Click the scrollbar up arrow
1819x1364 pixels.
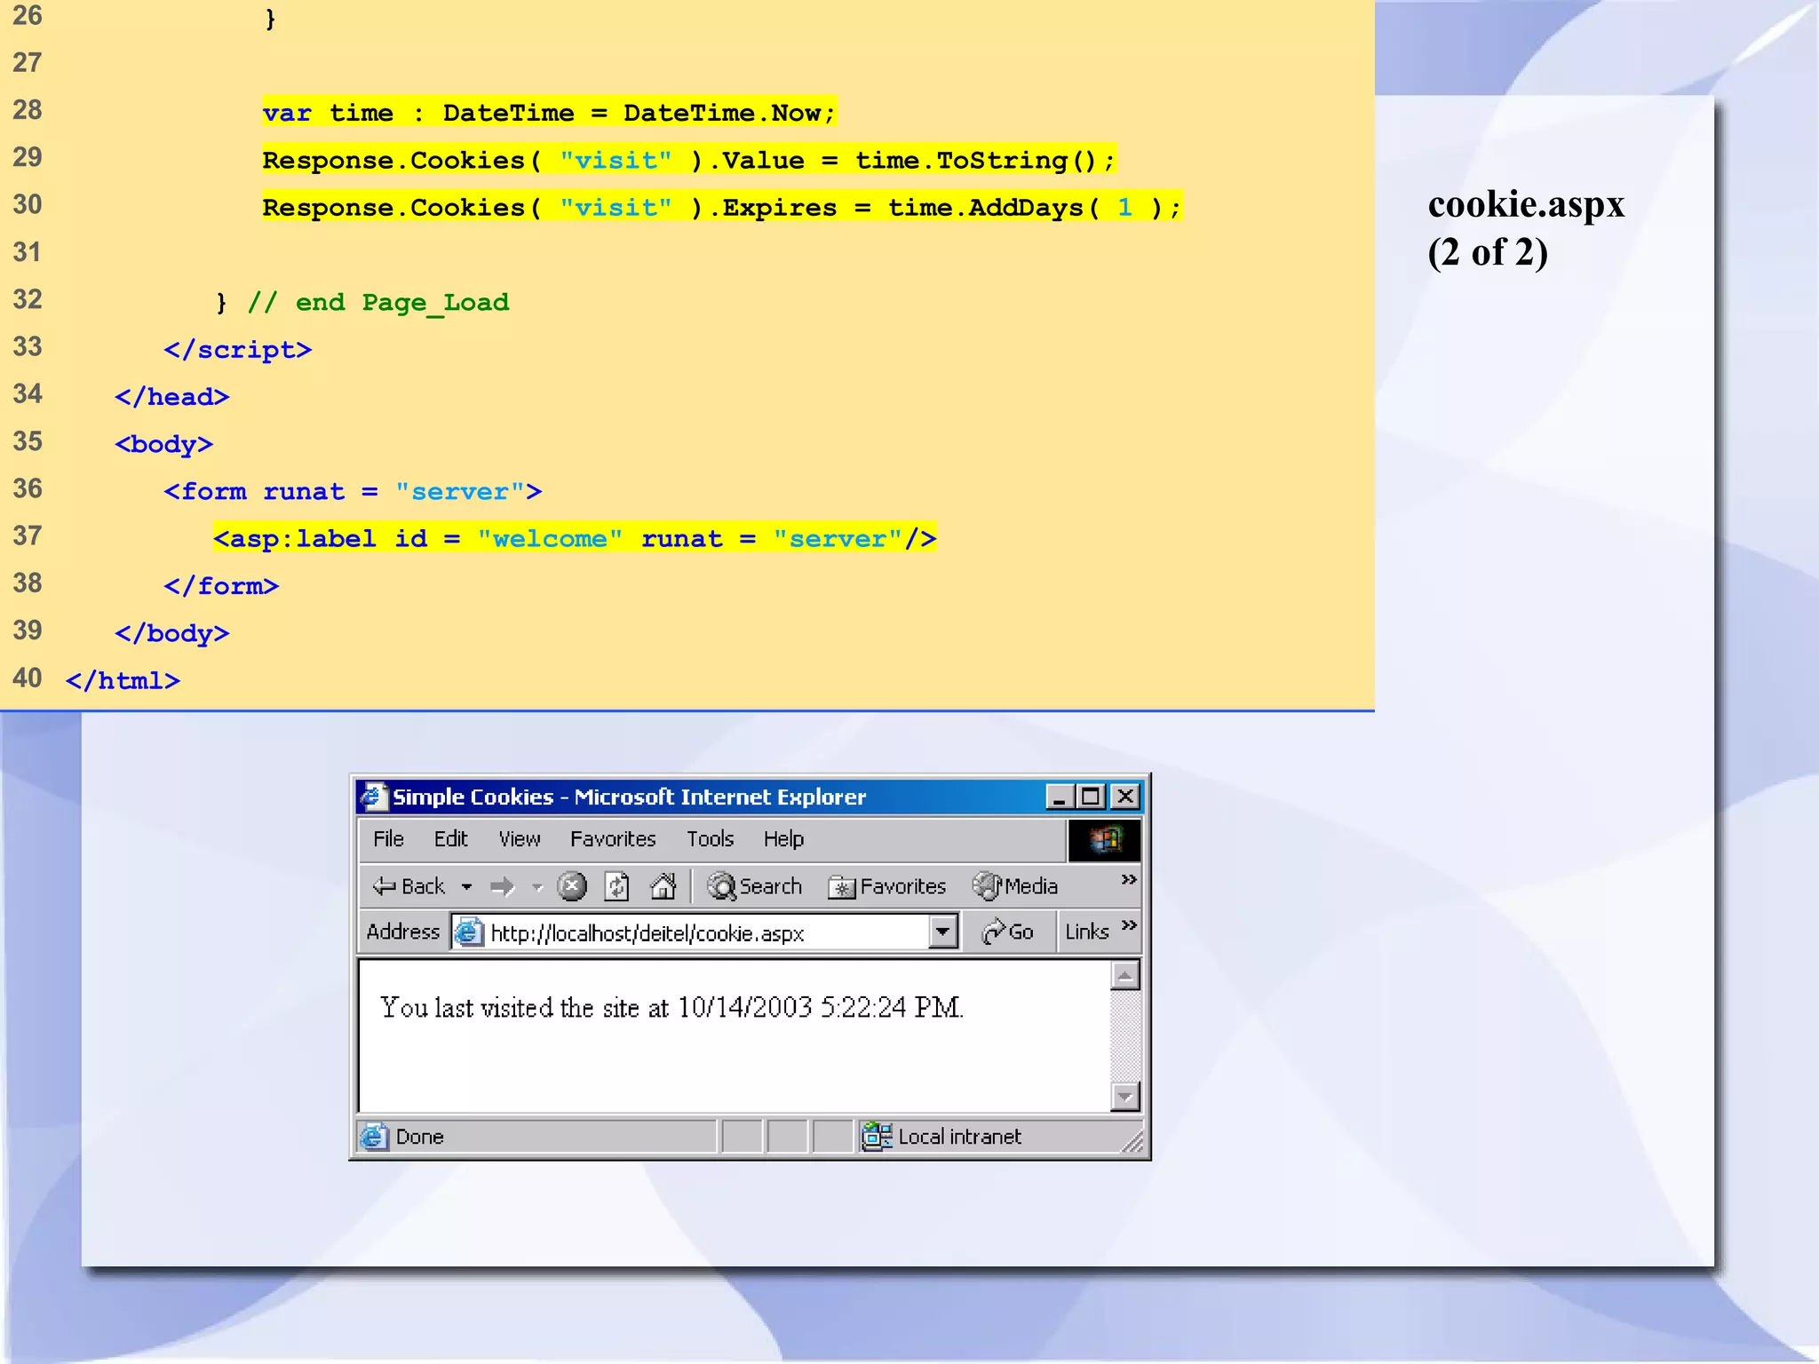pyautogui.click(x=1125, y=976)
